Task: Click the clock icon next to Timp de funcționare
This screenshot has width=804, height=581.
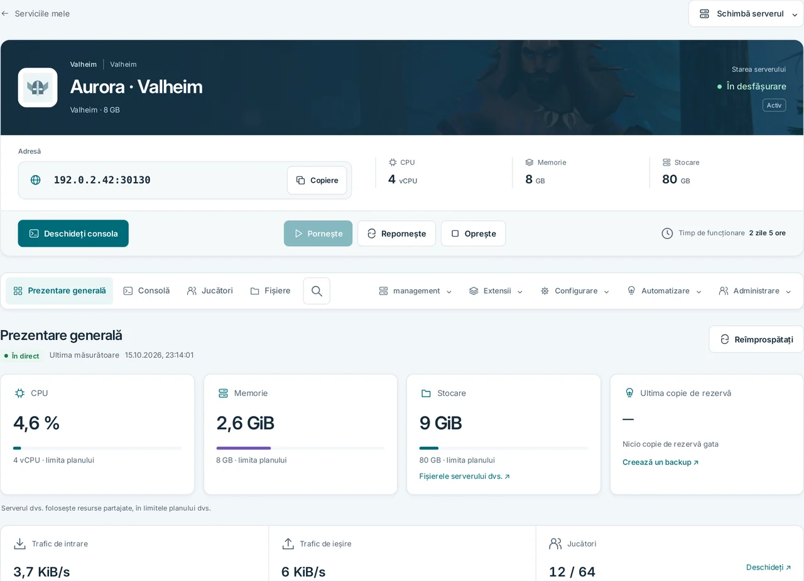Action: click(x=667, y=233)
